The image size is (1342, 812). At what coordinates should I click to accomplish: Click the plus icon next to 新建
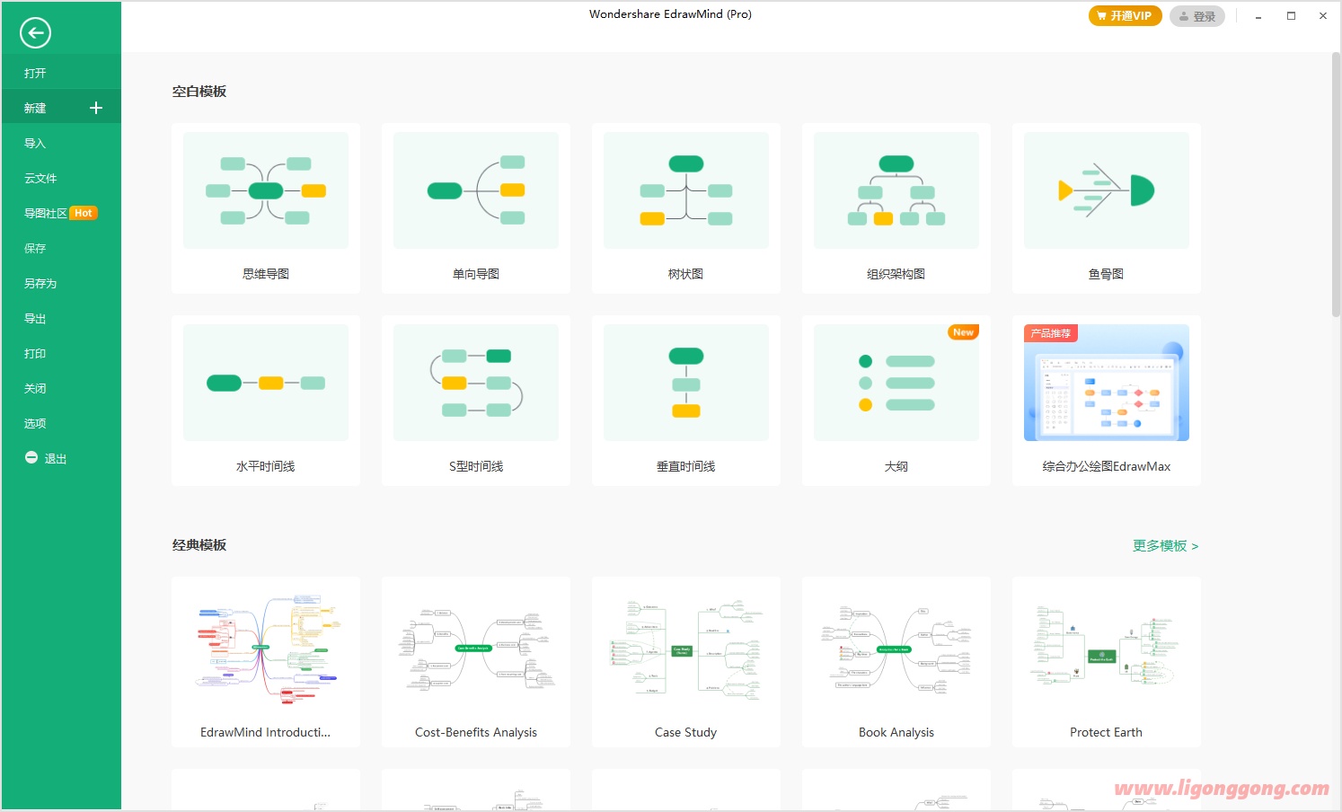[x=96, y=108]
